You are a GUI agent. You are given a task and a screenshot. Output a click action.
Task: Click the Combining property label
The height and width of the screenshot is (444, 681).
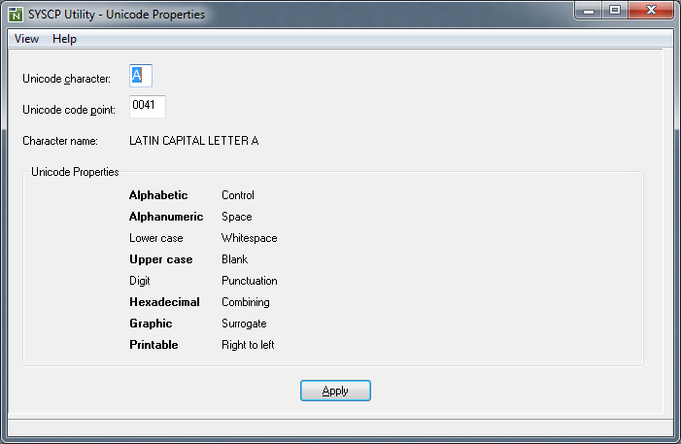245,302
